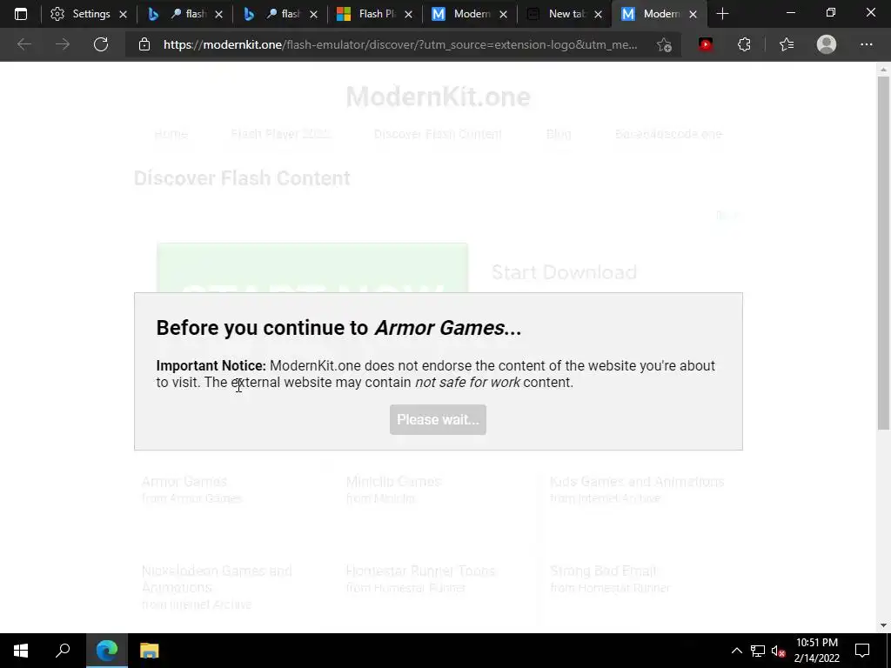Close the first ModernKit tab
Screen dimensions: 891x668
[x=504, y=14]
